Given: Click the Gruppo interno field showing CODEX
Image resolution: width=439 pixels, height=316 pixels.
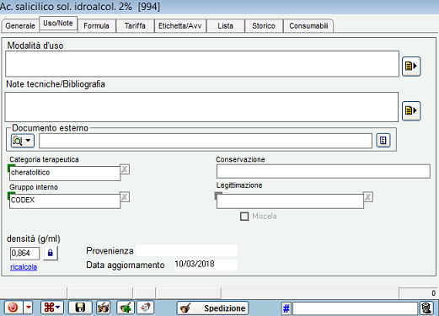Looking at the screenshot, I should point(65,201).
